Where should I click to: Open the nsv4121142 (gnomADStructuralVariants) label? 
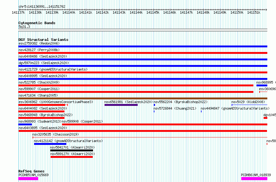click(68, 141)
